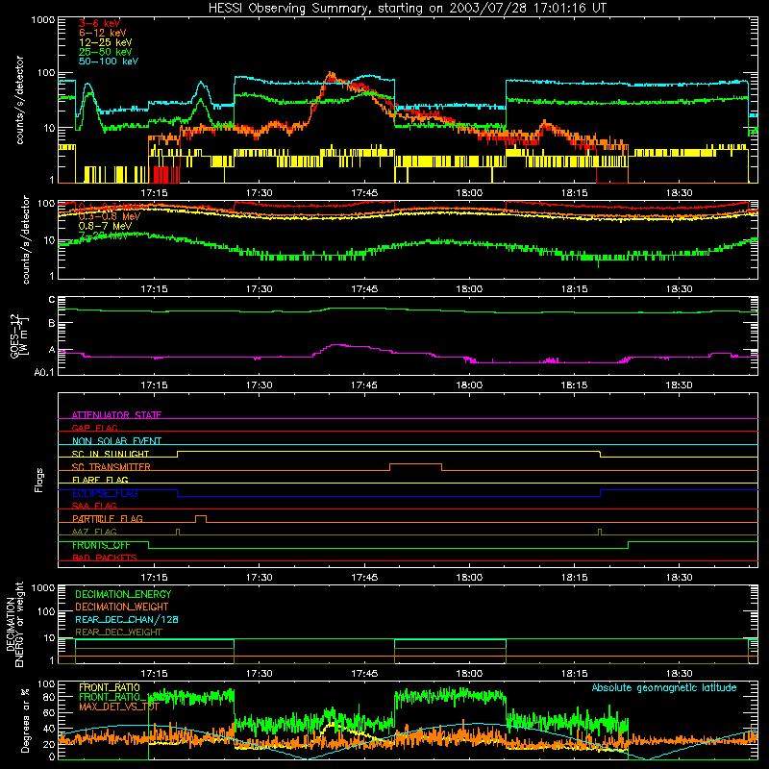Select the SC_IN_SUNLIGHT flag label

pyautogui.click(x=111, y=454)
